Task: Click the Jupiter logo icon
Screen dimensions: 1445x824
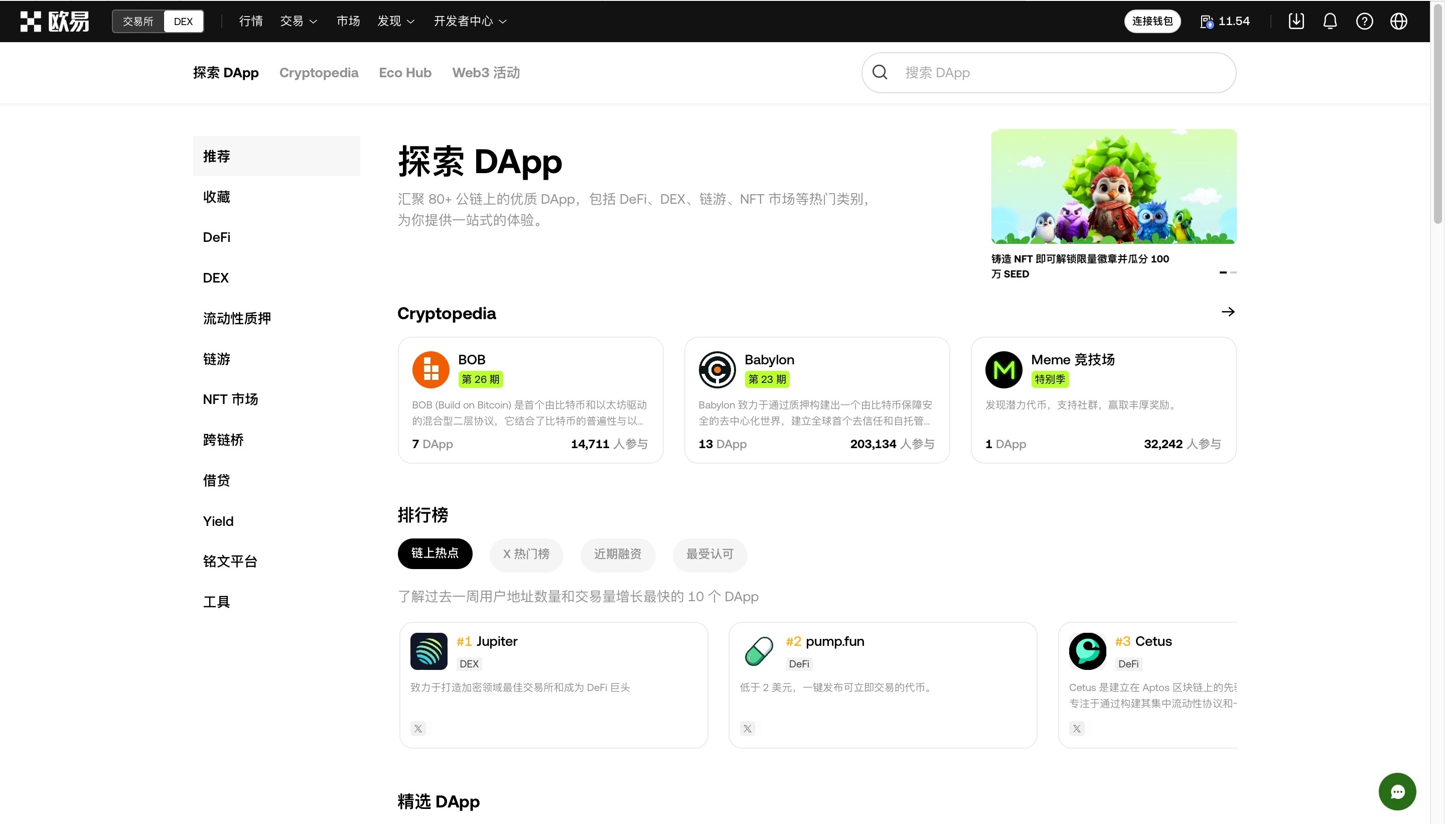Action: [429, 651]
